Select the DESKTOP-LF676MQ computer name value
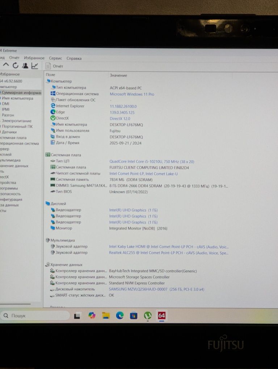The height and width of the screenshot is (369, 278). pyautogui.click(x=126, y=125)
